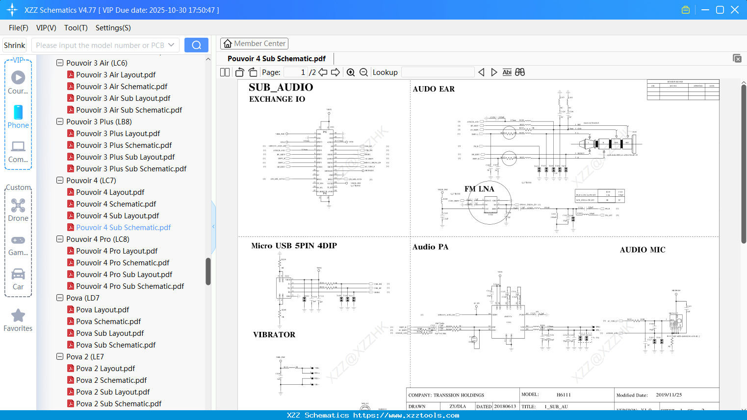Zoom out of the schematic
747x420 pixels.
tap(363, 72)
